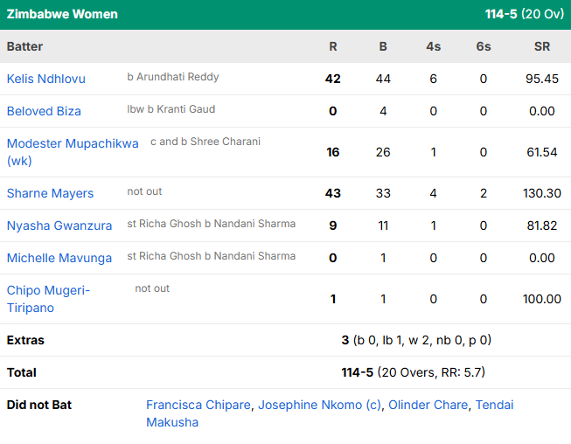The image size is (571, 444).
Task: Click the B column heading
Action: tap(383, 46)
